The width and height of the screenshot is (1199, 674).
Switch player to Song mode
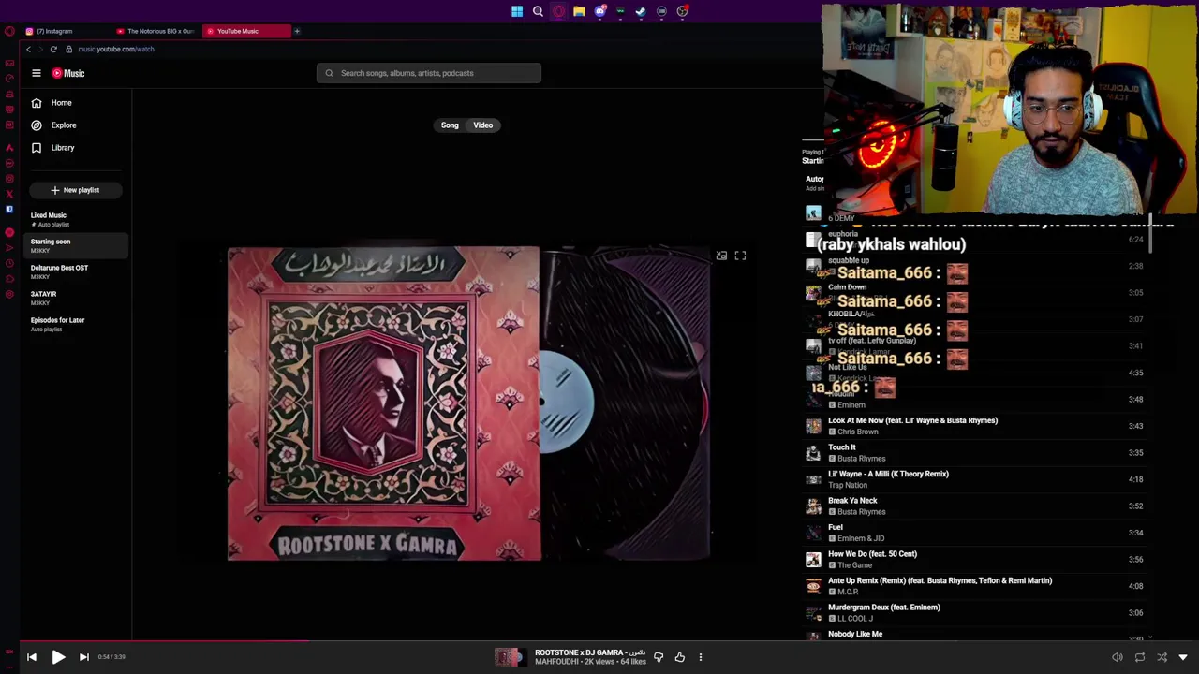click(450, 125)
